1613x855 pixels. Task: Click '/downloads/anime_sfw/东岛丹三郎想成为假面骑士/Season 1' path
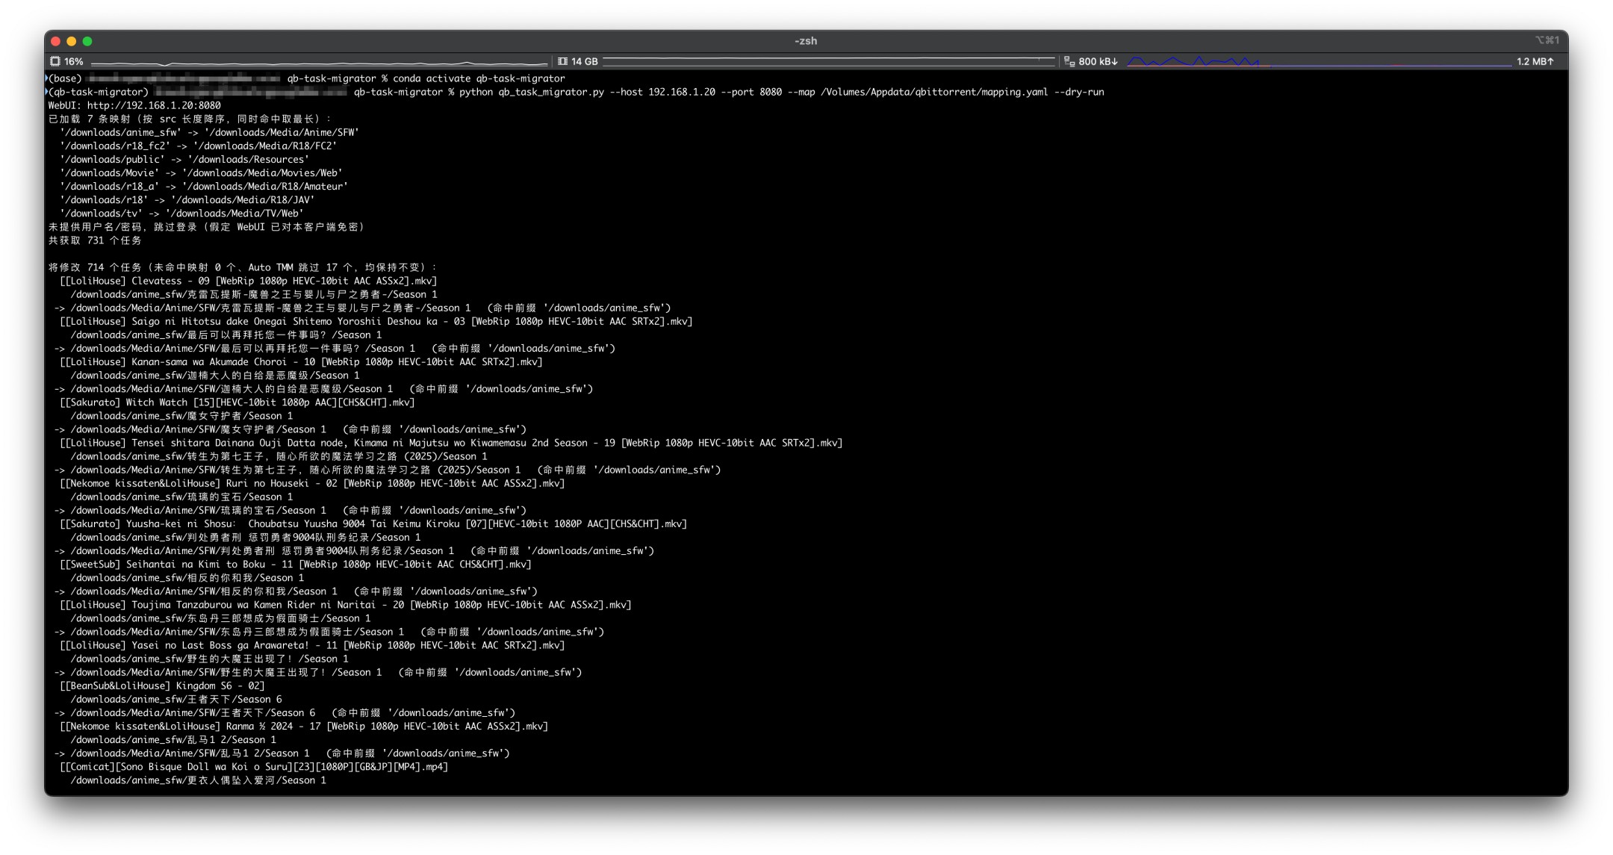point(220,618)
